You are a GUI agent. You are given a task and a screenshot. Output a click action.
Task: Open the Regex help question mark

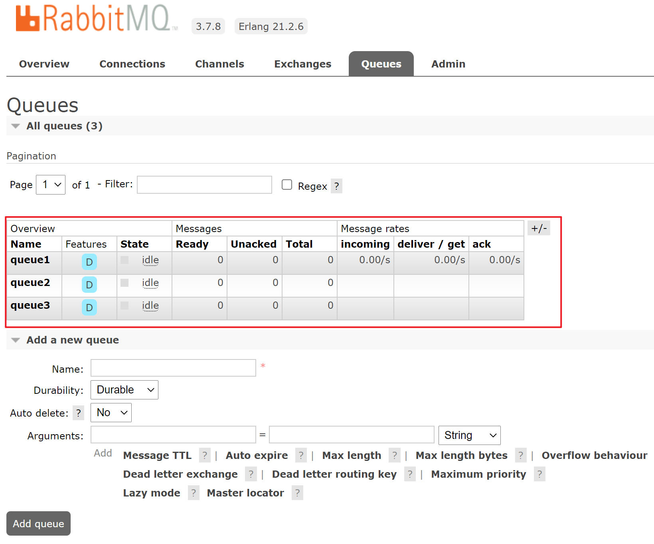336,186
